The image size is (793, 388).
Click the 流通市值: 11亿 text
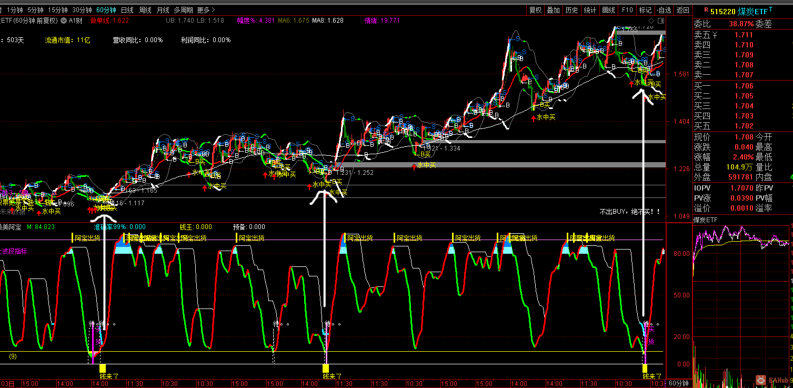point(68,40)
